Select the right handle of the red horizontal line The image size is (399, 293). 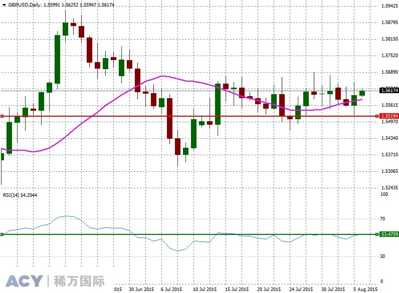click(x=377, y=116)
